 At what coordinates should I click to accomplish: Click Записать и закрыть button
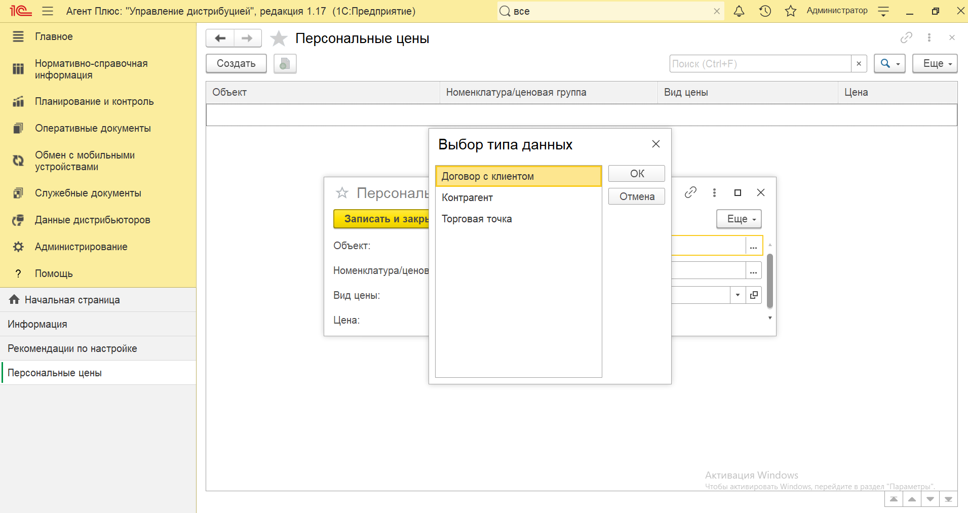(x=381, y=219)
